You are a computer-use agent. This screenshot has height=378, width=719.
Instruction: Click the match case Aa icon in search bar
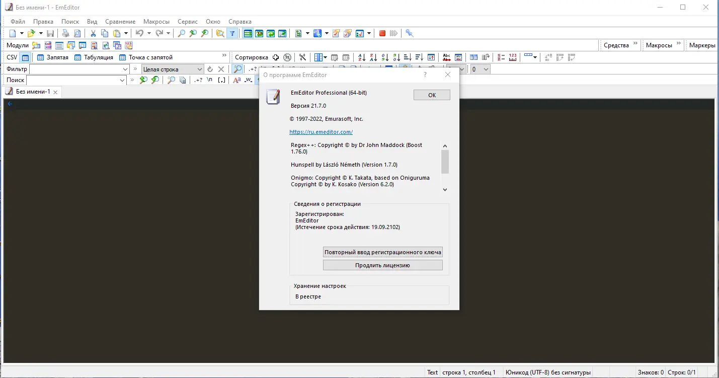(238, 80)
